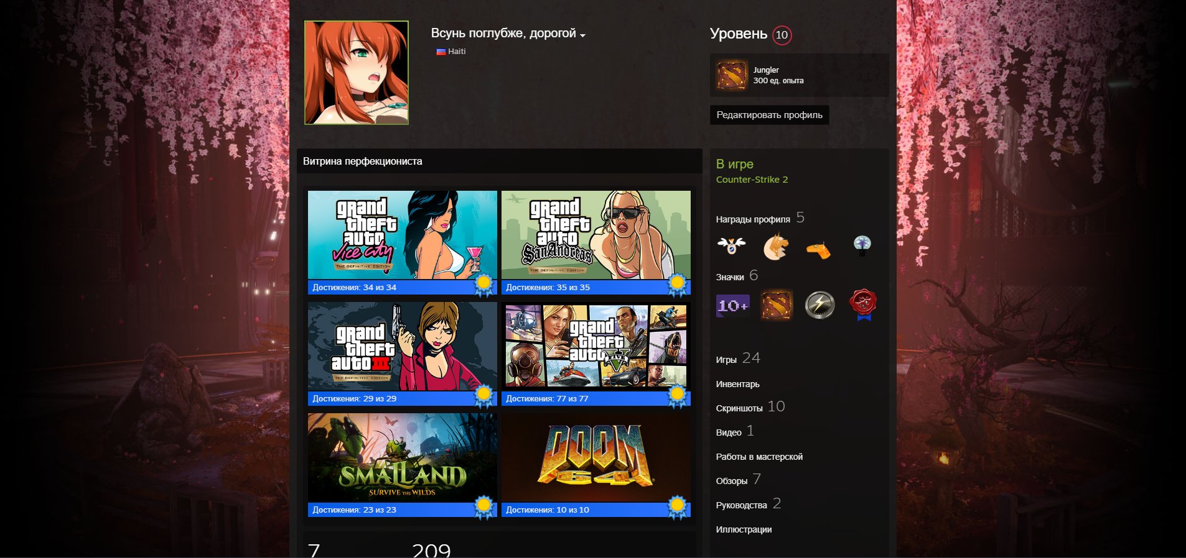Image resolution: width=1186 pixels, height=558 pixels.
Task: Click the Vice City perfect-game ribbon icon
Action: coord(483,285)
